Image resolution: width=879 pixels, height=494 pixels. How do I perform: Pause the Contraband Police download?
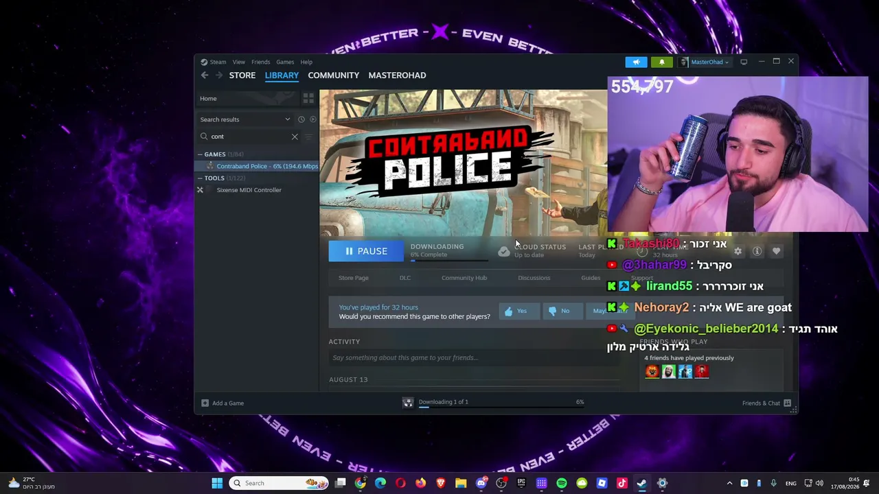366,251
